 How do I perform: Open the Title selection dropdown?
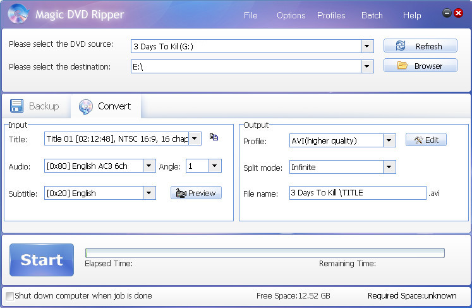195,139
